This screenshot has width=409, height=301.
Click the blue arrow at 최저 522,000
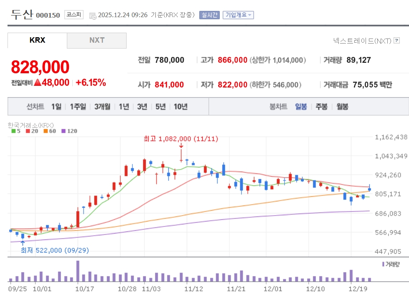pos(23,242)
